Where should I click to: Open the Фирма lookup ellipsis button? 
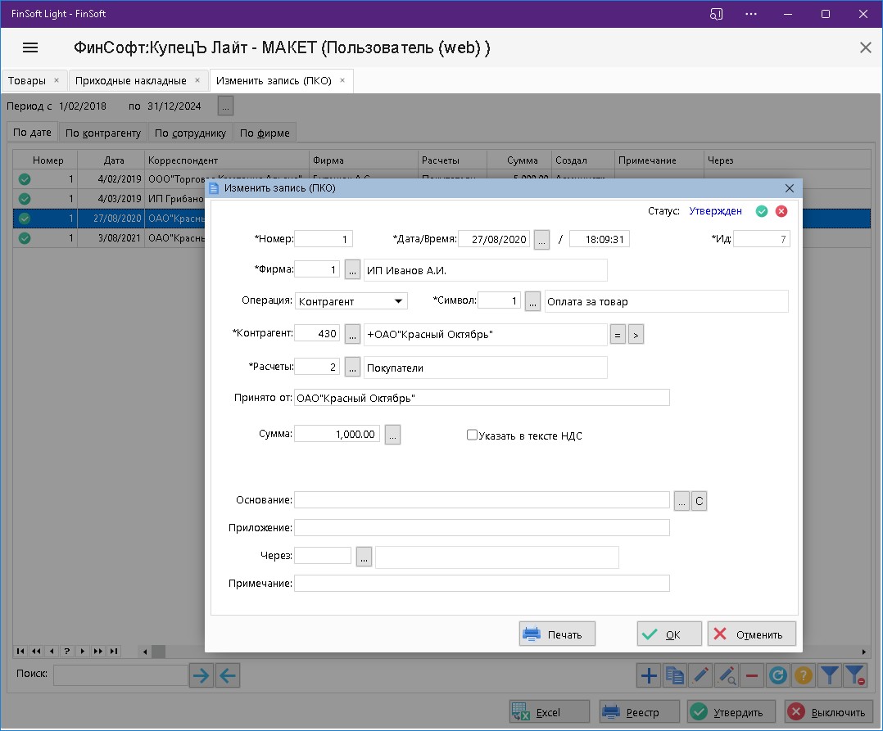352,270
